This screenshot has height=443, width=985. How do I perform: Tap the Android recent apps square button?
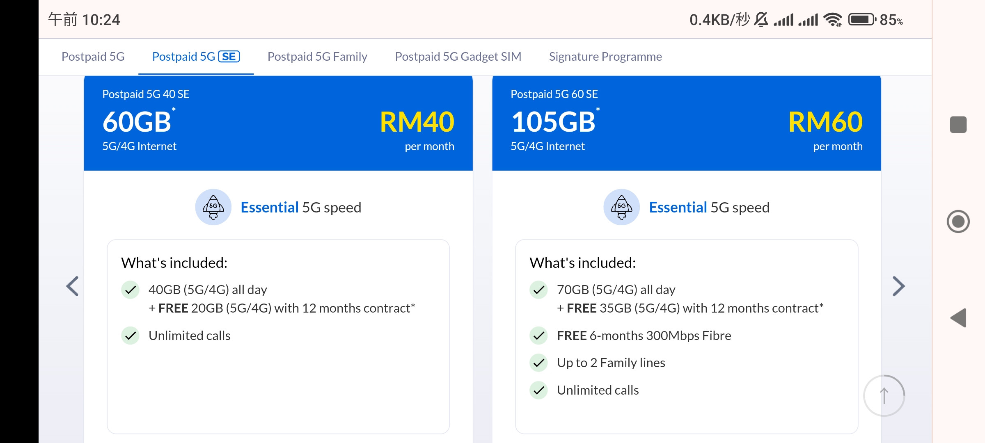pyautogui.click(x=958, y=125)
